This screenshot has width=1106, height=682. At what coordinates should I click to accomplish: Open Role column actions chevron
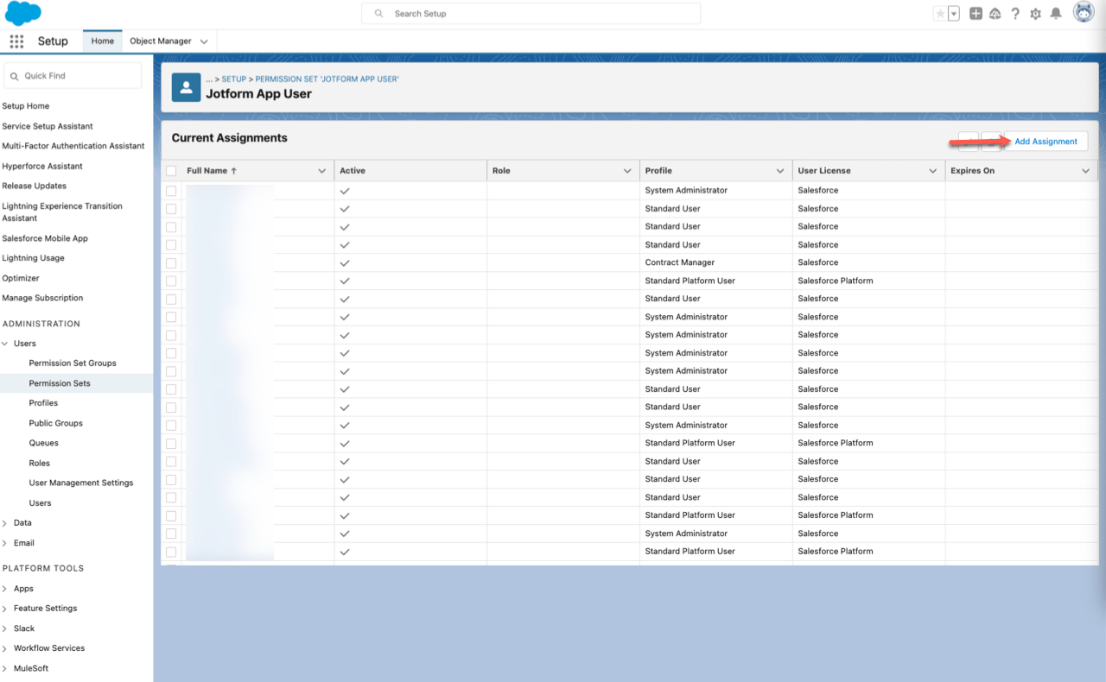[x=628, y=171]
